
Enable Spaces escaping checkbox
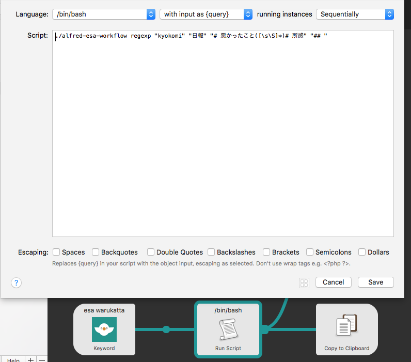56,252
